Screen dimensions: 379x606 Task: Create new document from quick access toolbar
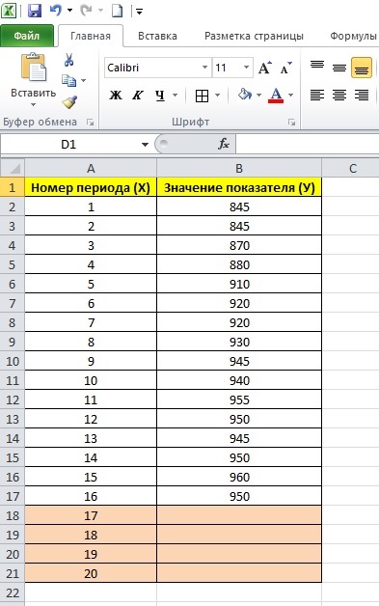[x=117, y=11]
